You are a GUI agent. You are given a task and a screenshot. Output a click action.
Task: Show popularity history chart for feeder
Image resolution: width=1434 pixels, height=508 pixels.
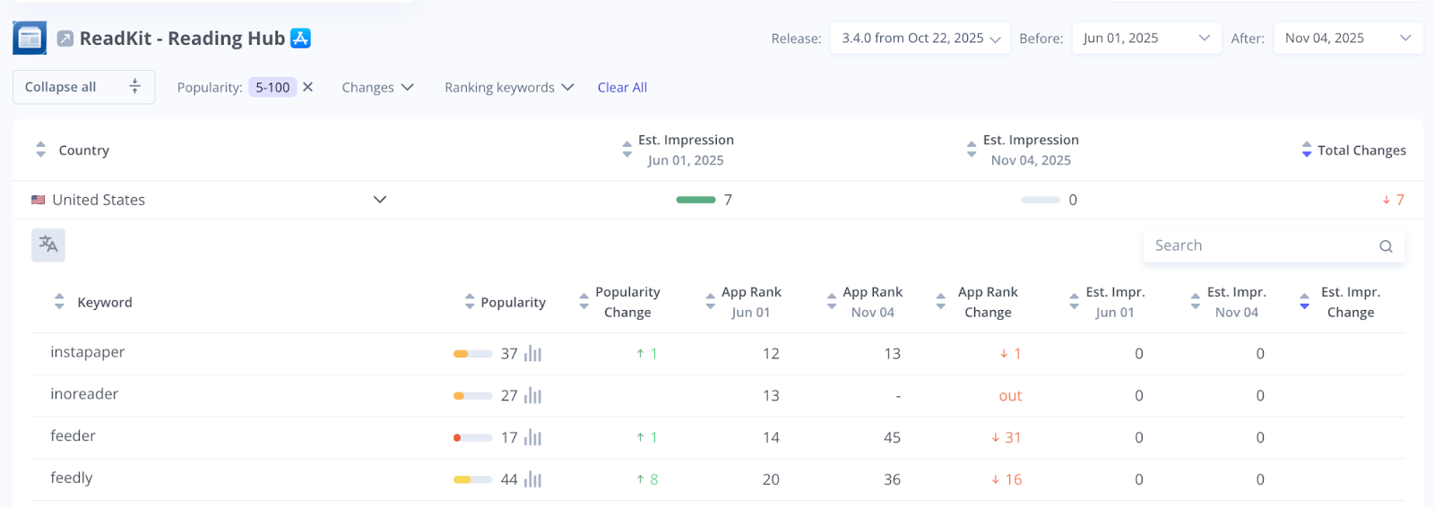coord(533,437)
